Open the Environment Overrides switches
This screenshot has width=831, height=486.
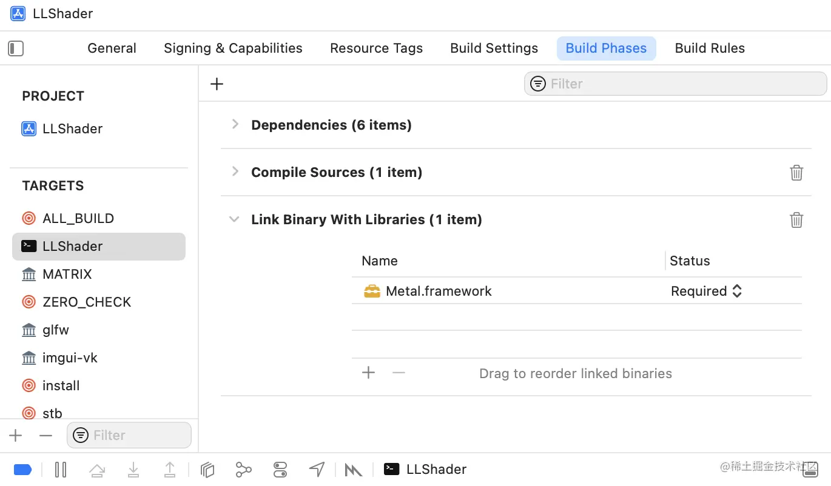(x=280, y=469)
